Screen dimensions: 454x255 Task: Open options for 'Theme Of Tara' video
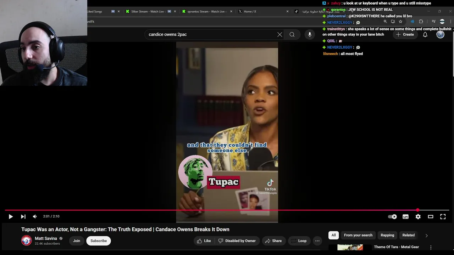tap(431, 248)
